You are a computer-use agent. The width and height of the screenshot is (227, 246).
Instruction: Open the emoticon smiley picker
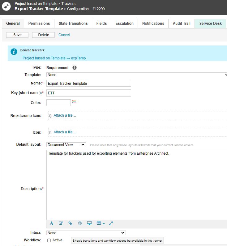coord(80,223)
